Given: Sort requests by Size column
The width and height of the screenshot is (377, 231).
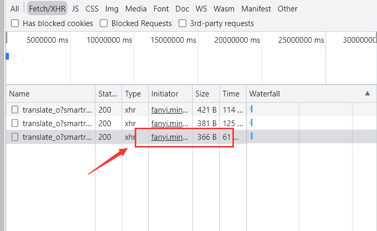Looking at the screenshot, I should [x=202, y=94].
